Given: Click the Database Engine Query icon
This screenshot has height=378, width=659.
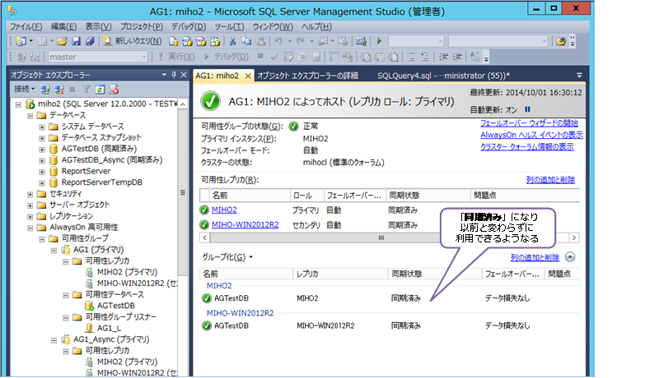Looking at the screenshot, I should click(173, 41).
